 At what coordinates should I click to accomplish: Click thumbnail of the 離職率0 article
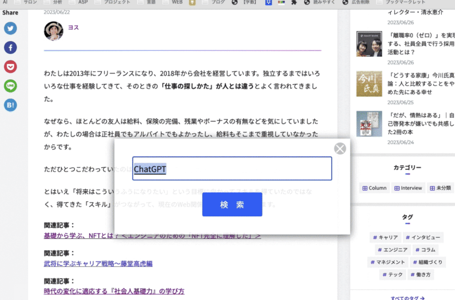point(369,44)
